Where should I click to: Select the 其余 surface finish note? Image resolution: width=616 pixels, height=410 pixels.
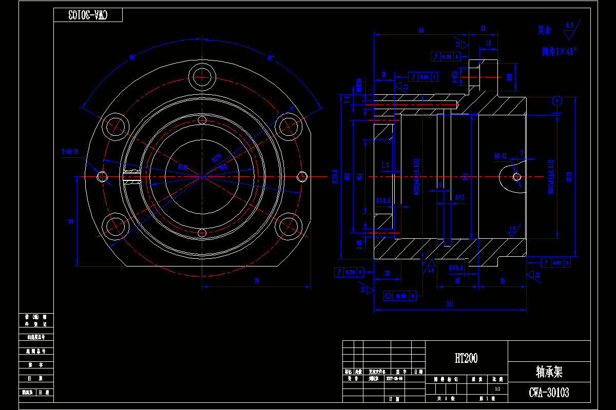(544, 30)
